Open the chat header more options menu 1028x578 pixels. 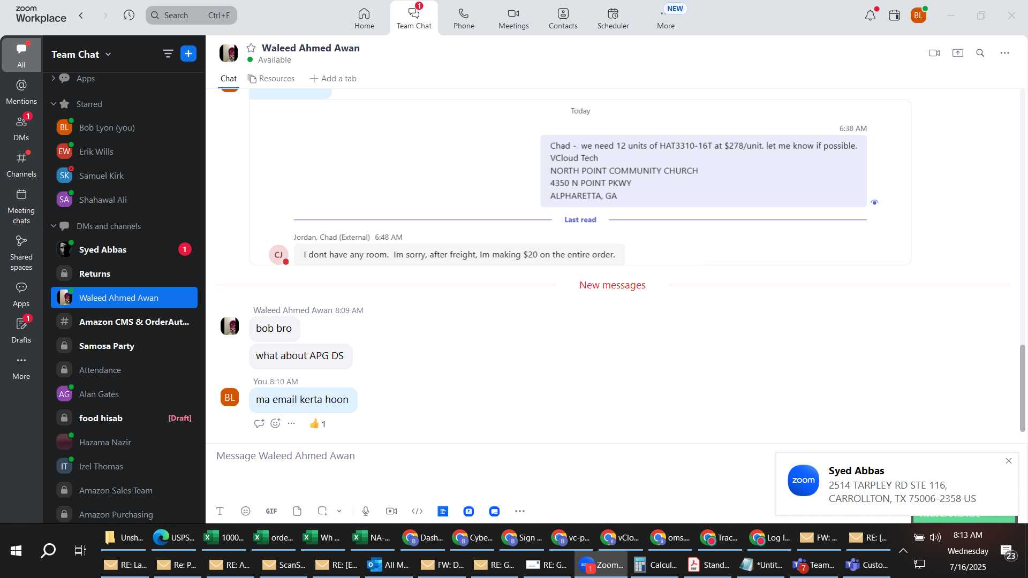(x=1005, y=53)
